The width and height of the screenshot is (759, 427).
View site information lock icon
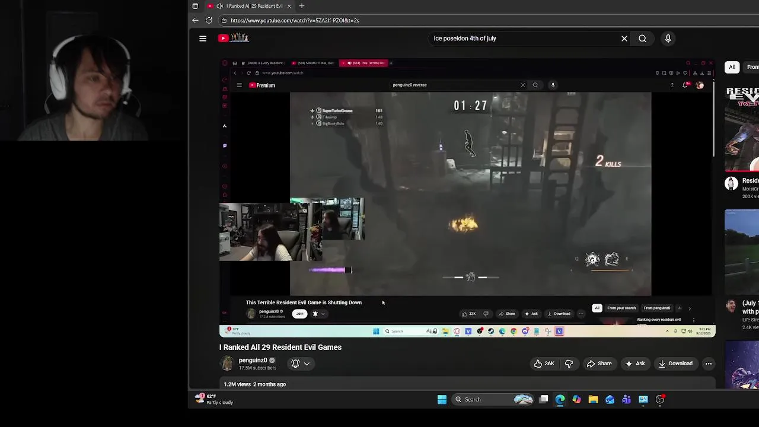coord(224,20)
